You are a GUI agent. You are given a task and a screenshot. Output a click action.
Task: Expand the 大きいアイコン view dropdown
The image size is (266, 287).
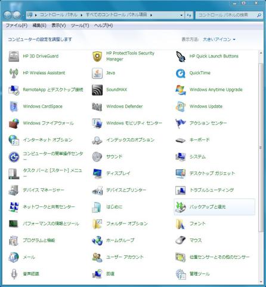click(219, 39)
